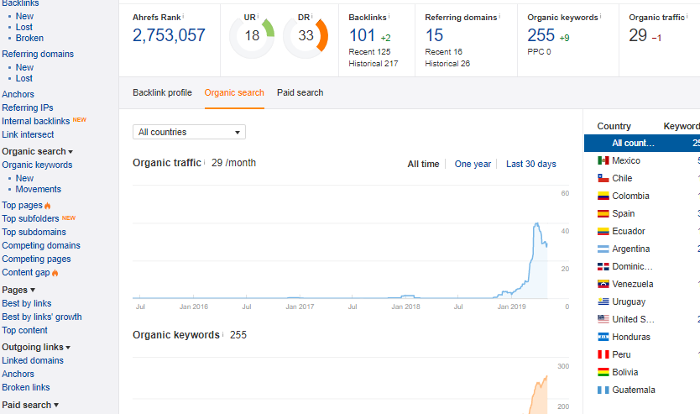The height and width of the screenshot is (414, 700).
Task: Click info icon beside Organic keywords metric
Action: (600, 16)
